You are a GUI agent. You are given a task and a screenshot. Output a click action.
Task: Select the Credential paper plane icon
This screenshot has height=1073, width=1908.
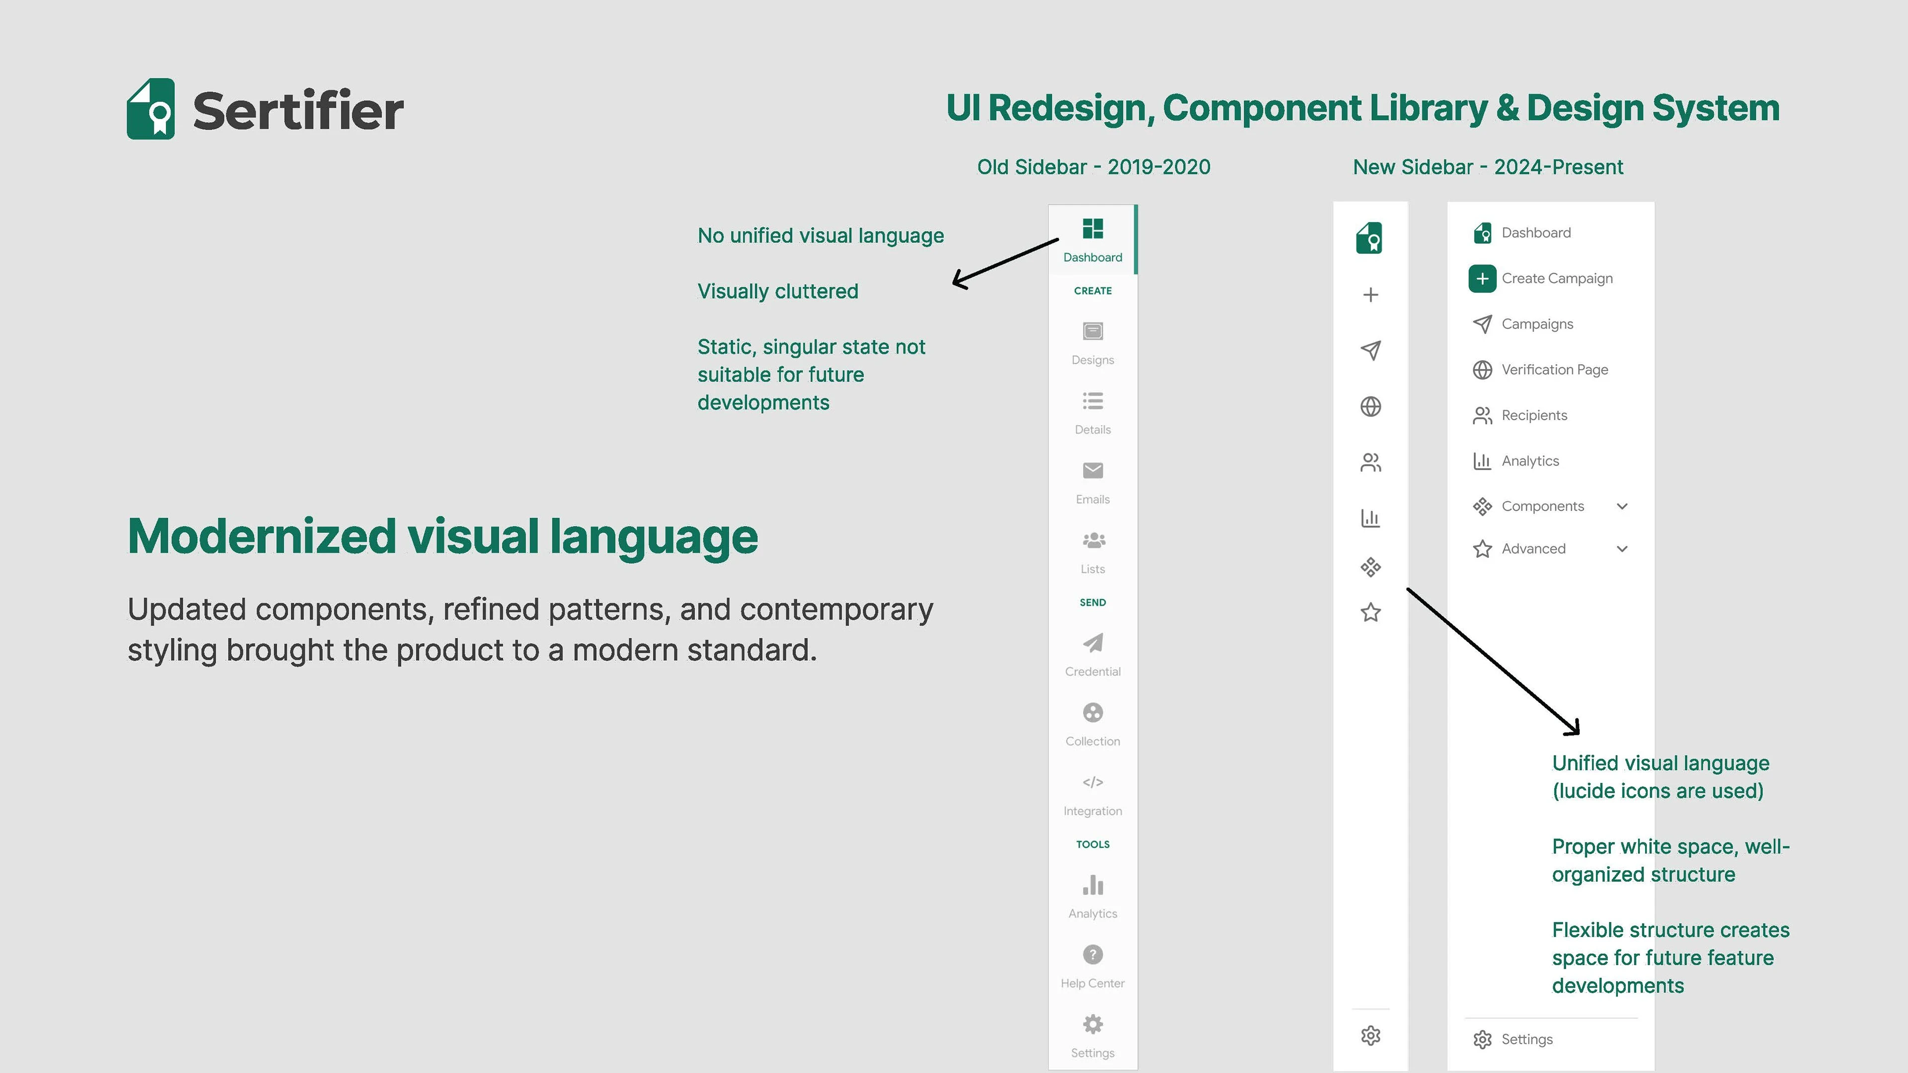pyautogui.click(x=1093, y=643)
